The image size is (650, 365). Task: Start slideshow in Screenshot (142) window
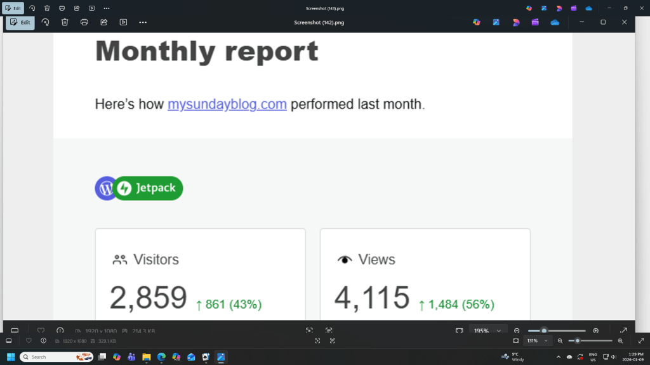[124, 22]
